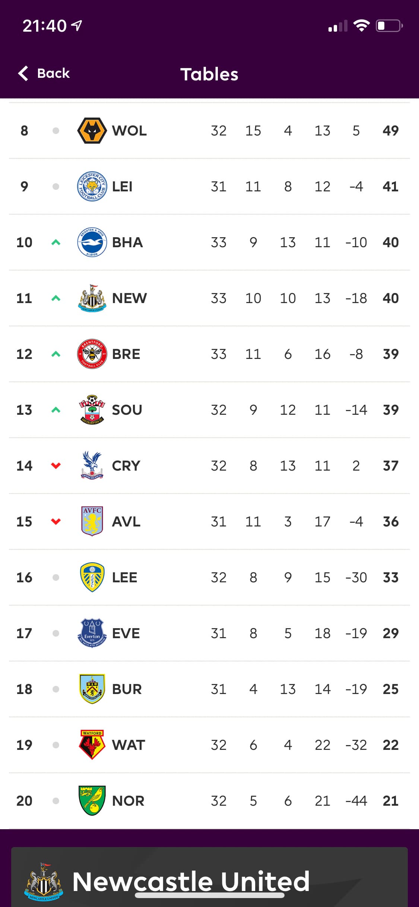Viewport: 419px width, 907px height.
Task: Tap the Everton club crest
Action: [x=92, y=633]
